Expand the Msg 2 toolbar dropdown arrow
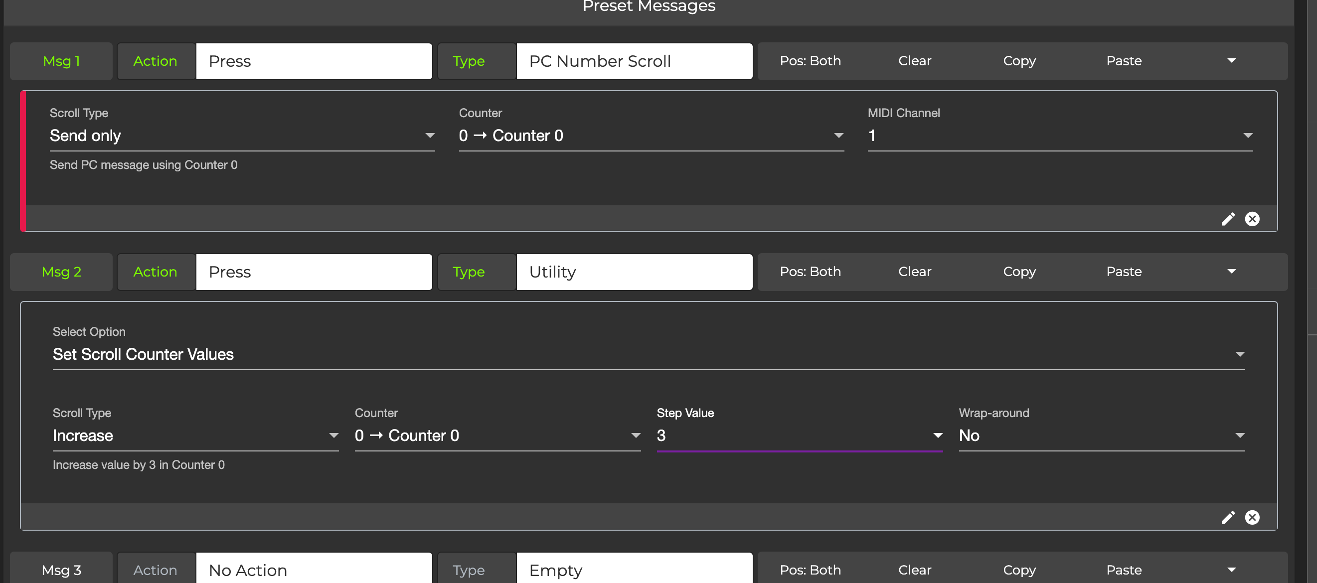The image size is (1317, 583). click(1232, 272)
